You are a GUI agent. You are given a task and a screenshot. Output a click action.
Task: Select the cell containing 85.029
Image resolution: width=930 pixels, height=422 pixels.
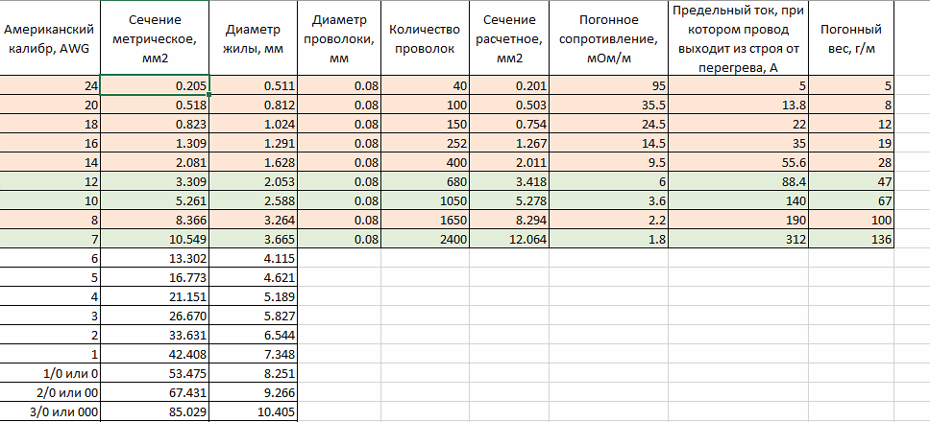coord(155,410)
